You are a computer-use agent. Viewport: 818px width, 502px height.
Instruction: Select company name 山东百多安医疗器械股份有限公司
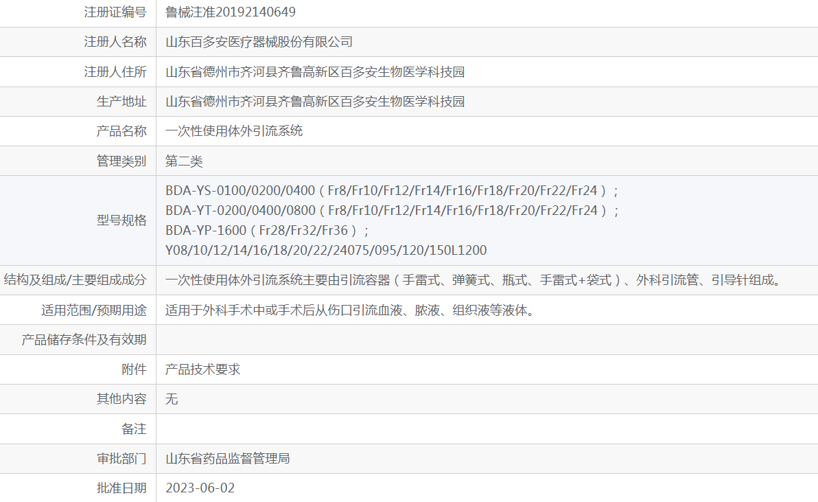tap(259, 42)
